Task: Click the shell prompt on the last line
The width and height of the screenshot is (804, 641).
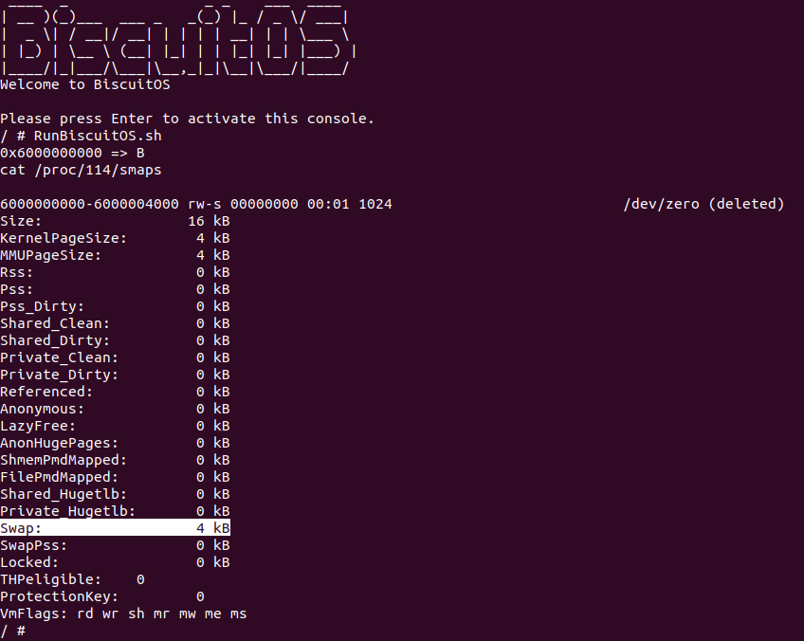Action: pos(12,631)
